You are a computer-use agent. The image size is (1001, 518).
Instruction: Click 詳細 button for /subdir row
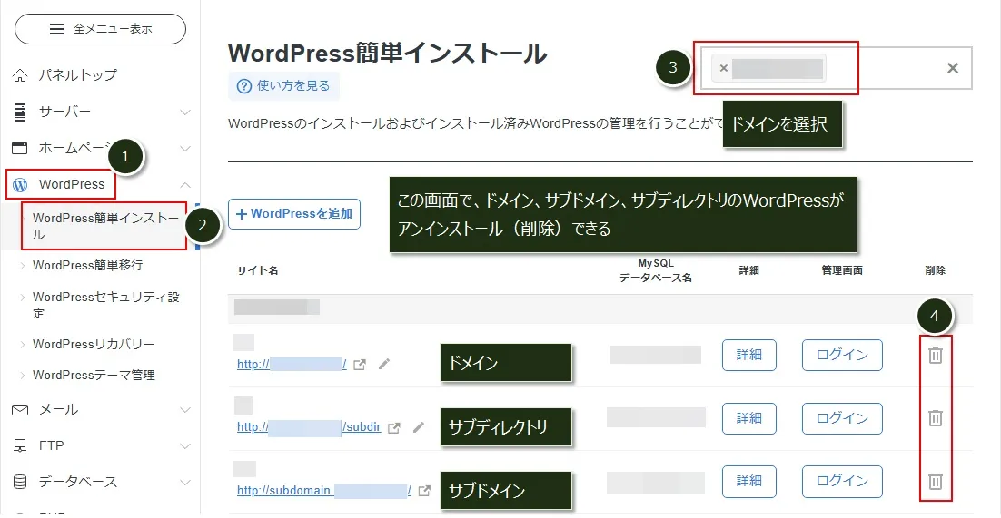748,418
